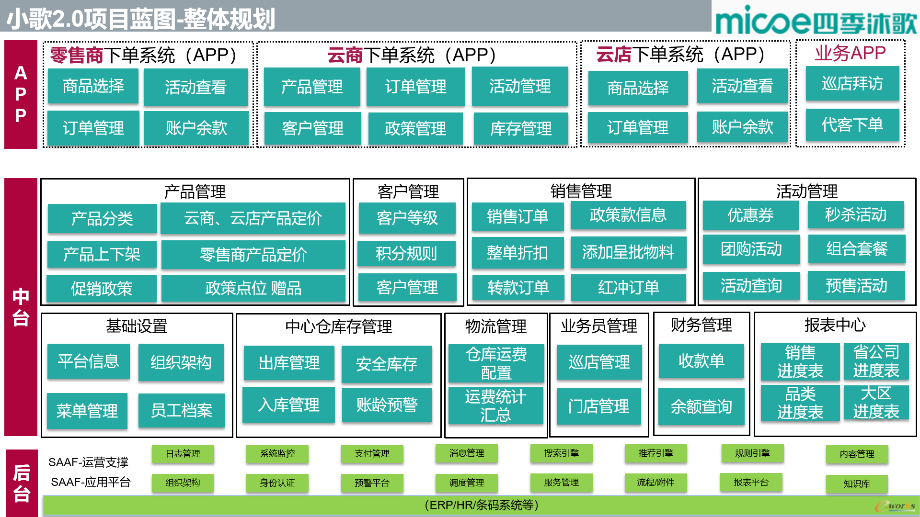The image size is (920, 517).
Task: Select 政策点位 赠品 tile
Action: tap(253, 288)
